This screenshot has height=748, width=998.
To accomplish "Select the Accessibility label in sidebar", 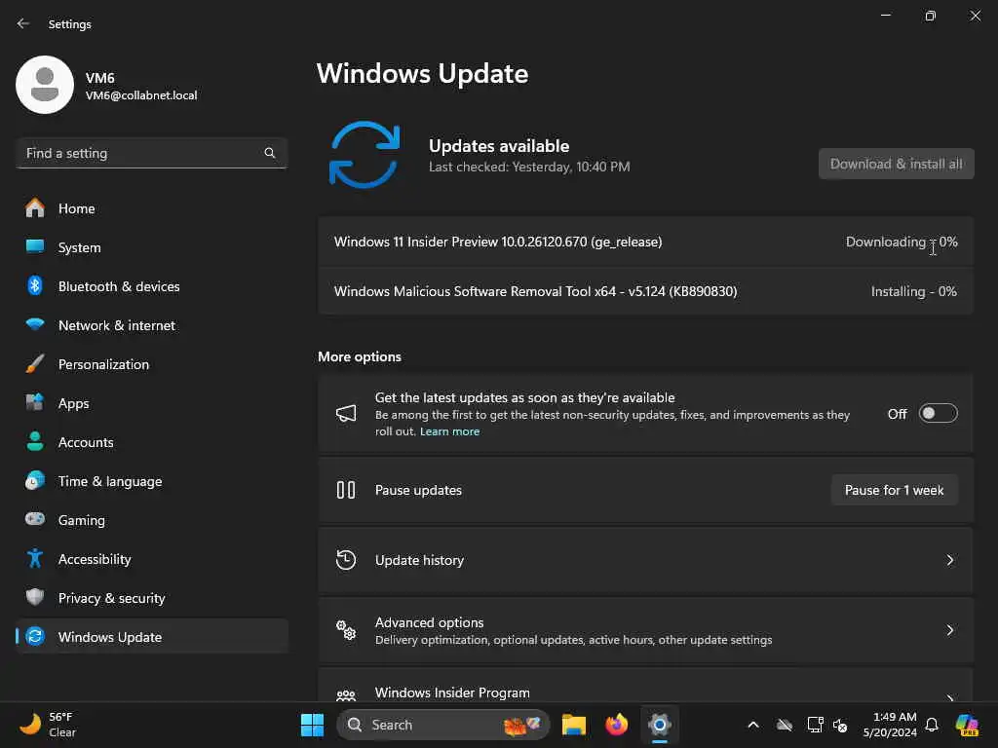I will [x=95, y=559].
